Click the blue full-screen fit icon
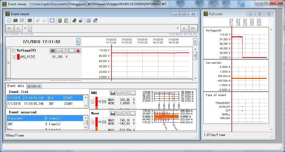Image resolution: width=285 pixels, height=152 pixels. (x=52, y=20)
